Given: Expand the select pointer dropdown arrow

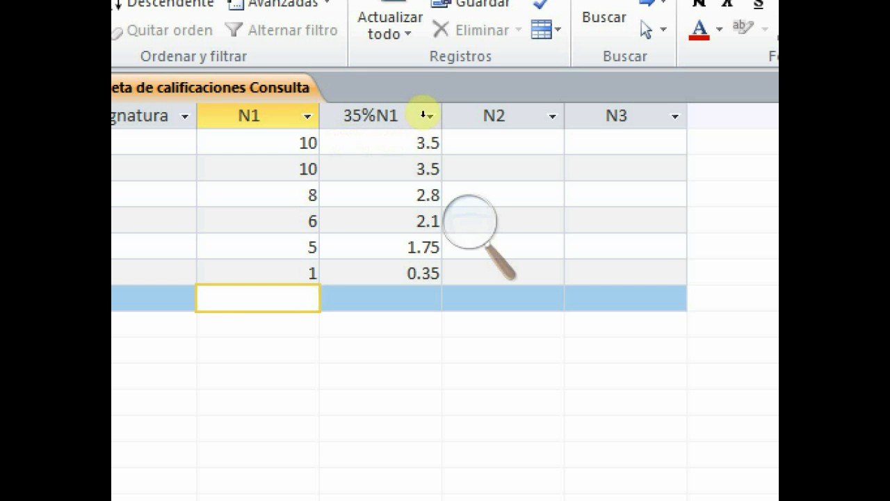Looking at the screenshot, I should (x=663, y=29).
